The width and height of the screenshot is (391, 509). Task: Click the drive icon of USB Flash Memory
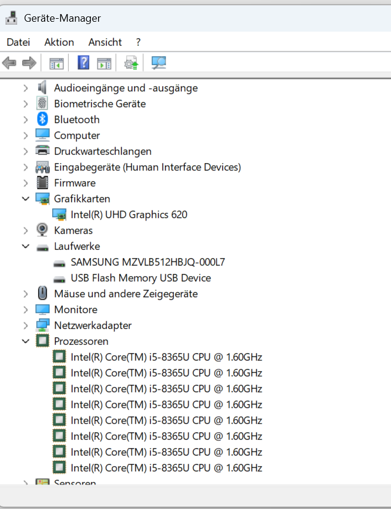coord(59,280)
